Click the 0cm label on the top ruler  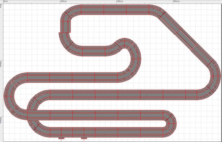point(6,1)
